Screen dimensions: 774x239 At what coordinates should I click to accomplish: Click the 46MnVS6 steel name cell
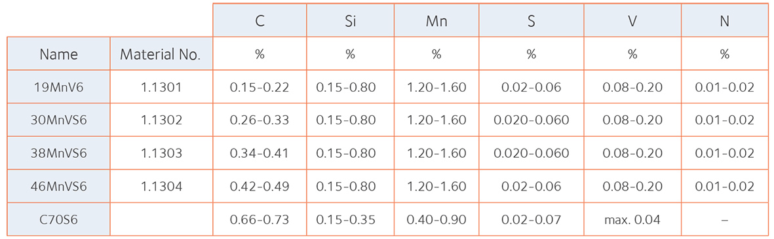58,186
